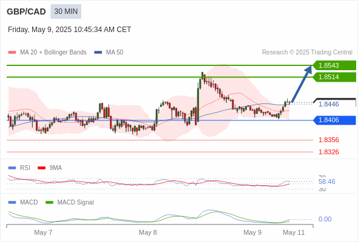
Task: Click the RSI legend swatch
Action: click(x=12, y=168)
